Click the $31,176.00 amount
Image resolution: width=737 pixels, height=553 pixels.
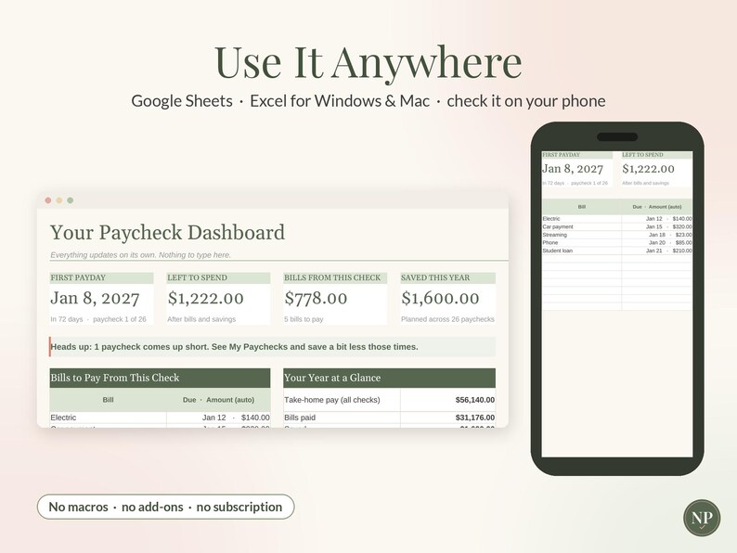click(474, 418)
